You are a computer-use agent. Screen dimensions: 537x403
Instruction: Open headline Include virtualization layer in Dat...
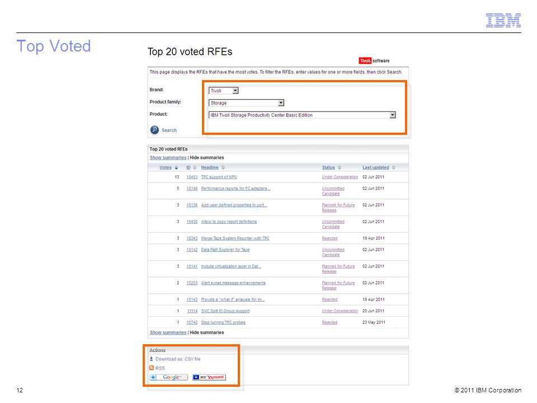coord(231,266)
